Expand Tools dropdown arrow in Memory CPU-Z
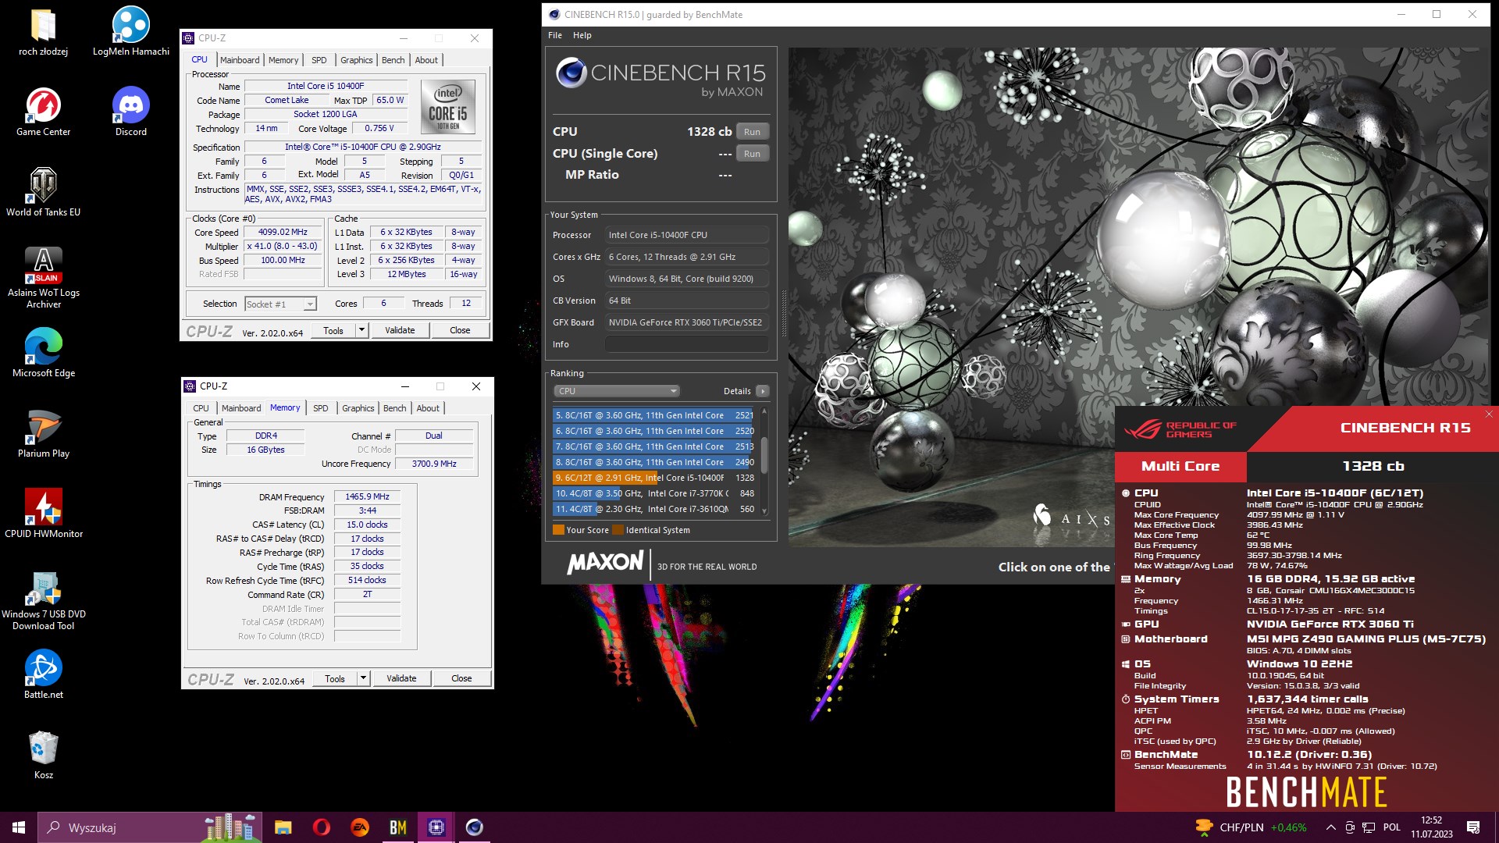1499x843 pixels. [x=363, y=678]
